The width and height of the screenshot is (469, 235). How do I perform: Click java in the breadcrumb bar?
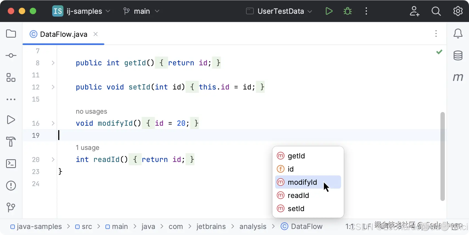(x=148, y=226)
